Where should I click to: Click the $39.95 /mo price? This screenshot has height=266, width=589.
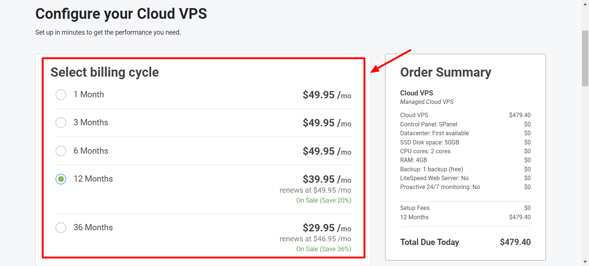pos(327,179)
